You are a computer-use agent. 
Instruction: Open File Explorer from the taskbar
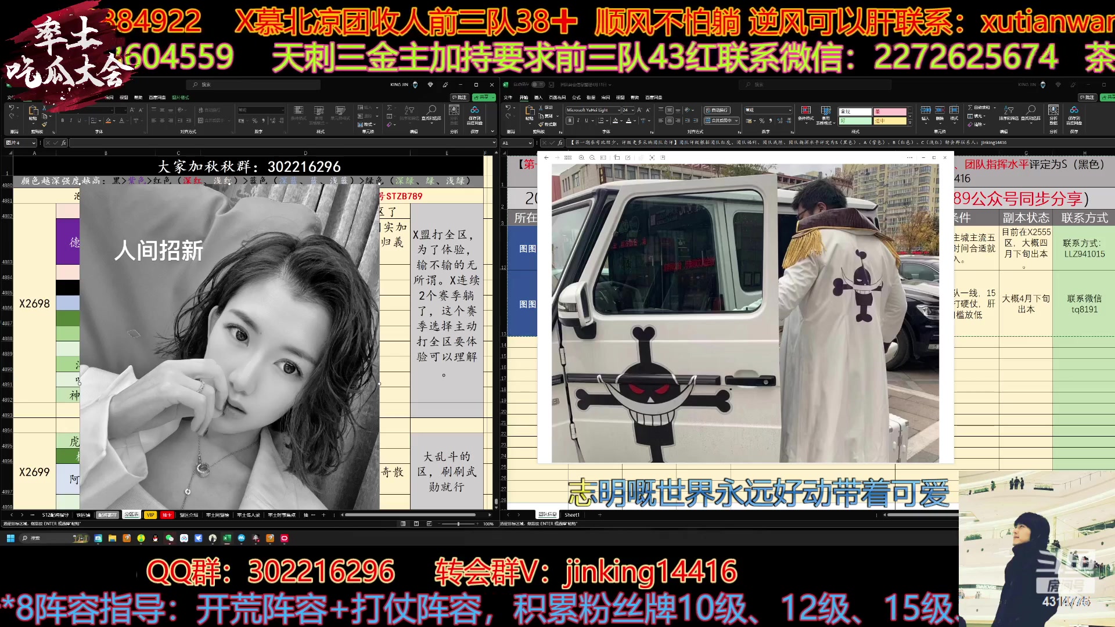(112, 538)
